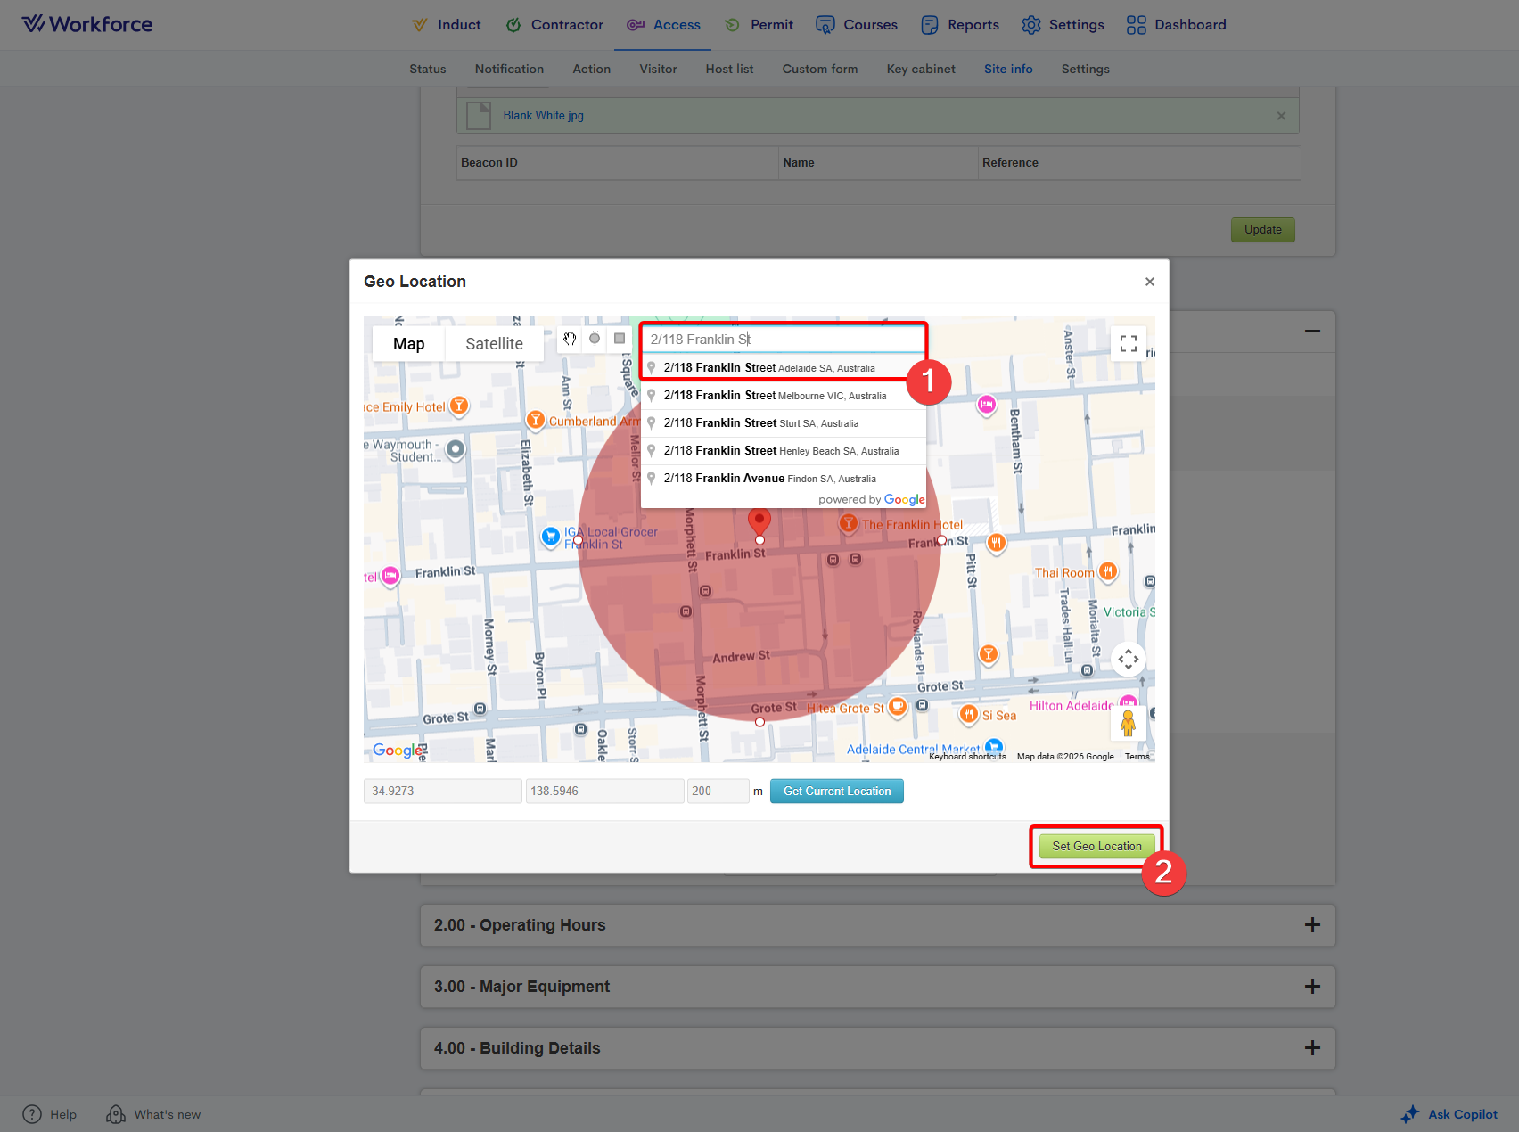Expand the 3.00 Major Equipment section
This screenshot has width=1519, height=1132.
[1312, 987]
